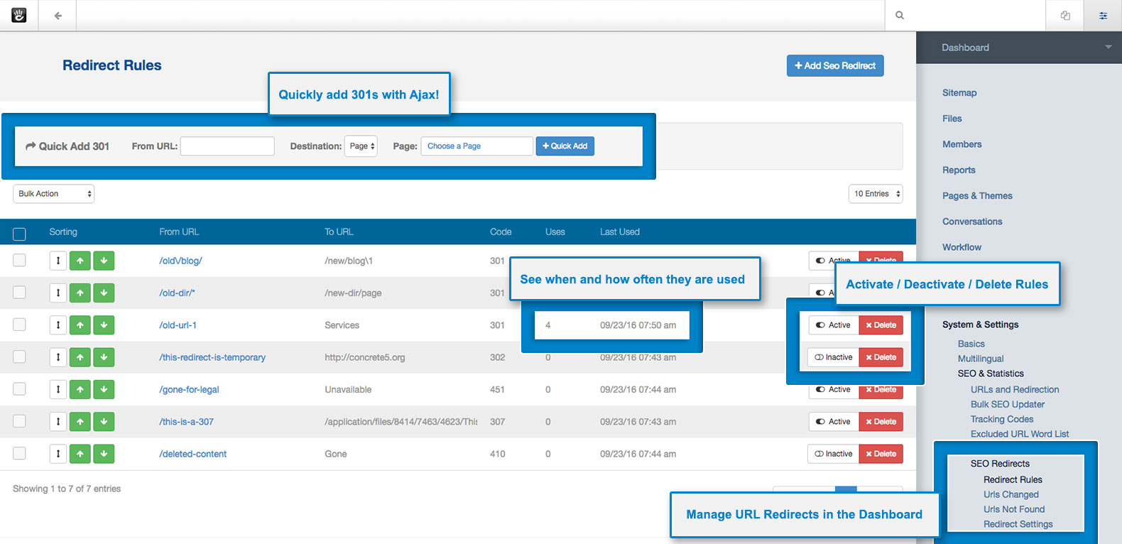Open Tracking Codes in sidebar
The width and height of the screenshot is (1122, 544).
click(1002, 420)
